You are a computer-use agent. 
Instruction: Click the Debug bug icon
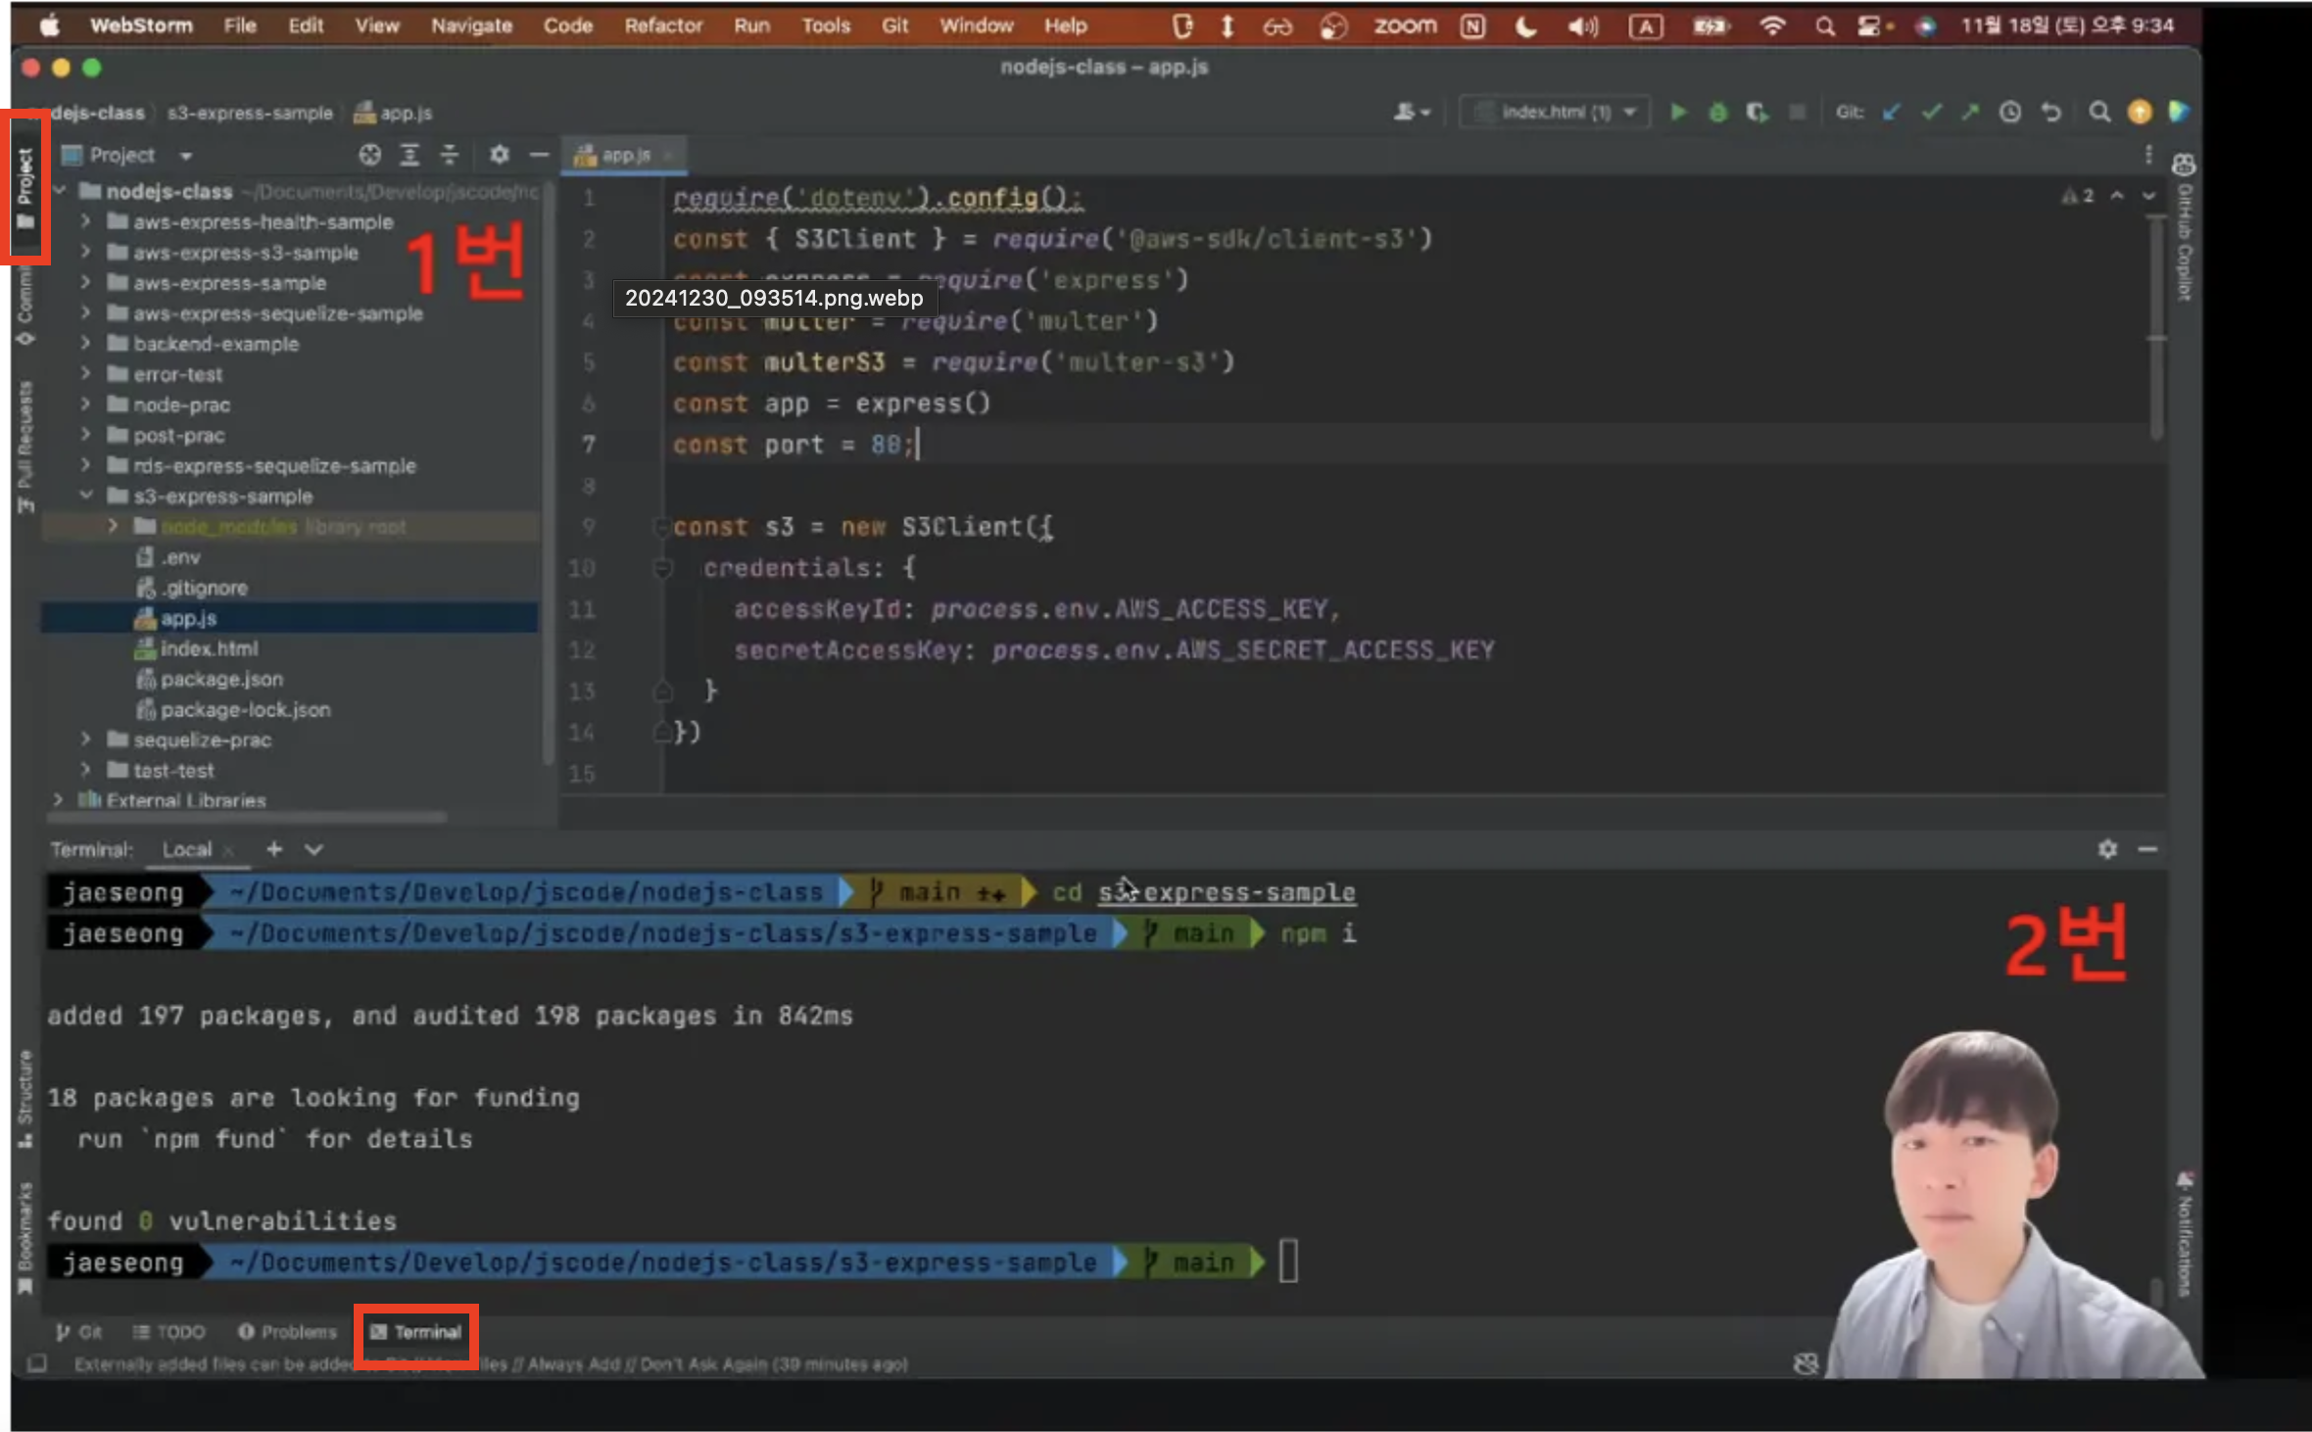(1717, 112)
